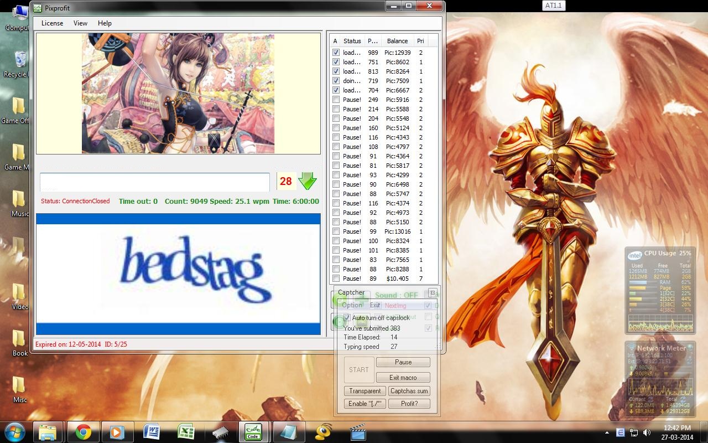Click the Captchas sum button
Screen dimensions: 708x443
point(409,391)
